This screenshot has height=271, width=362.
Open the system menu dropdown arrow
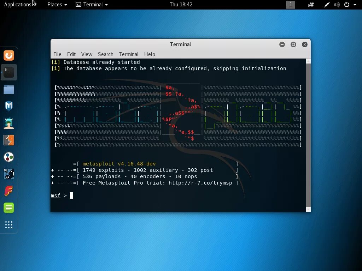pyautogui.click(x=355, y=5)
